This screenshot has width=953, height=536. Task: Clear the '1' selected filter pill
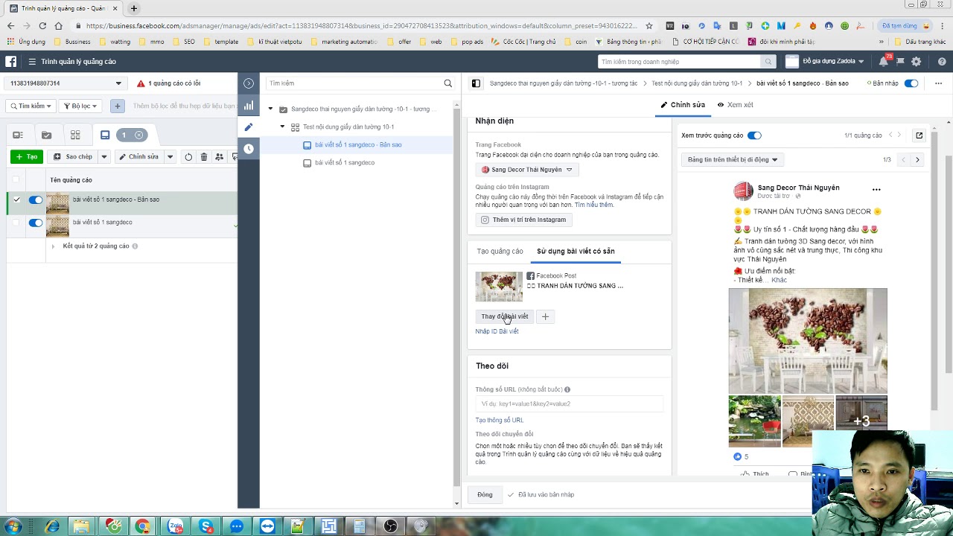(138, 135)
